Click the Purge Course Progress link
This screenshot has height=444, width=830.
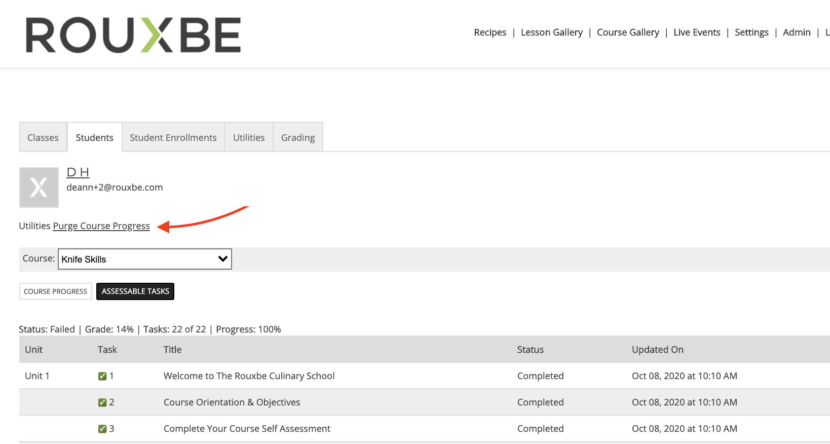[x=101, y=226]
